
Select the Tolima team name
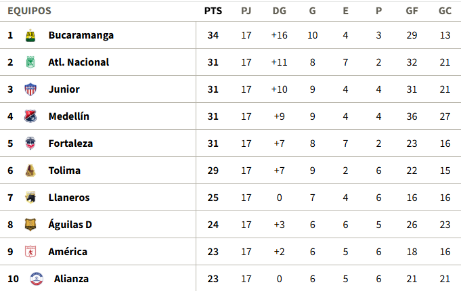pyautogui.click(x=64, y=171)
